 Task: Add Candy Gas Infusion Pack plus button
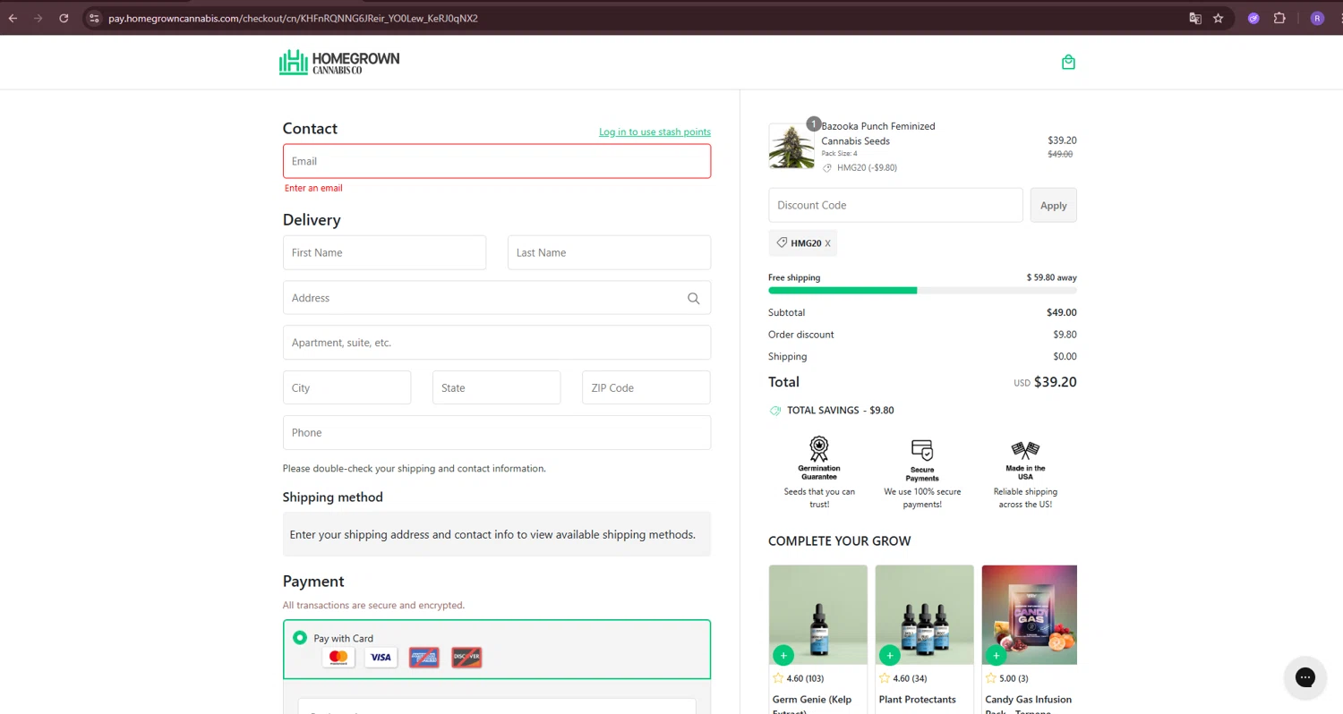996,655
